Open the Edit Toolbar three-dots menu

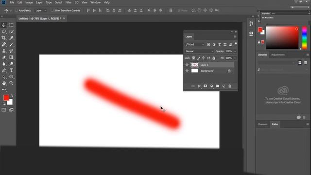click(x=4, y=89)
